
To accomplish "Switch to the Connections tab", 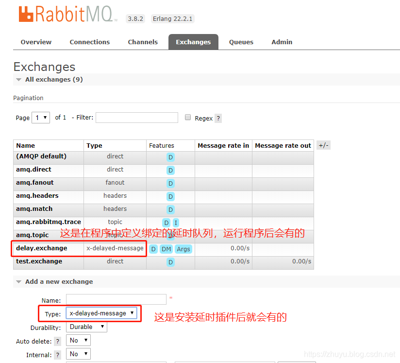I will pos(90,42).
